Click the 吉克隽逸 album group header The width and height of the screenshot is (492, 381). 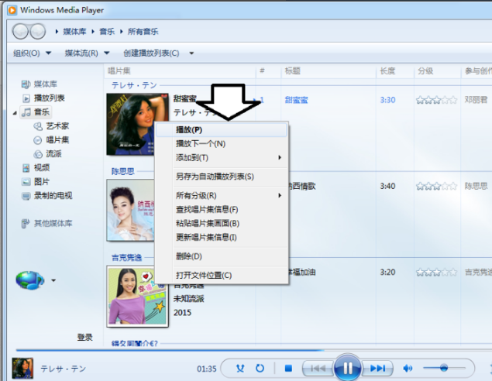tap(126, 257)
